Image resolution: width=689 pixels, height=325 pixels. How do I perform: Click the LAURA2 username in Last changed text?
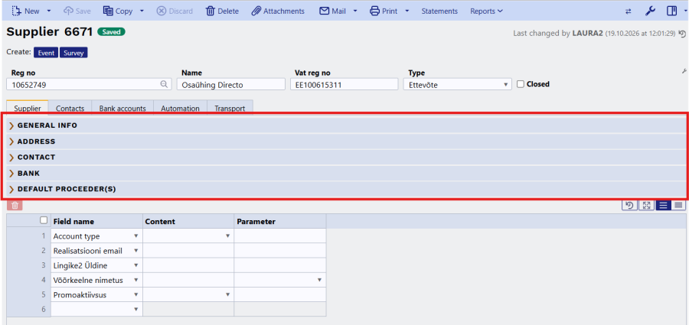(x=587, y=33)
